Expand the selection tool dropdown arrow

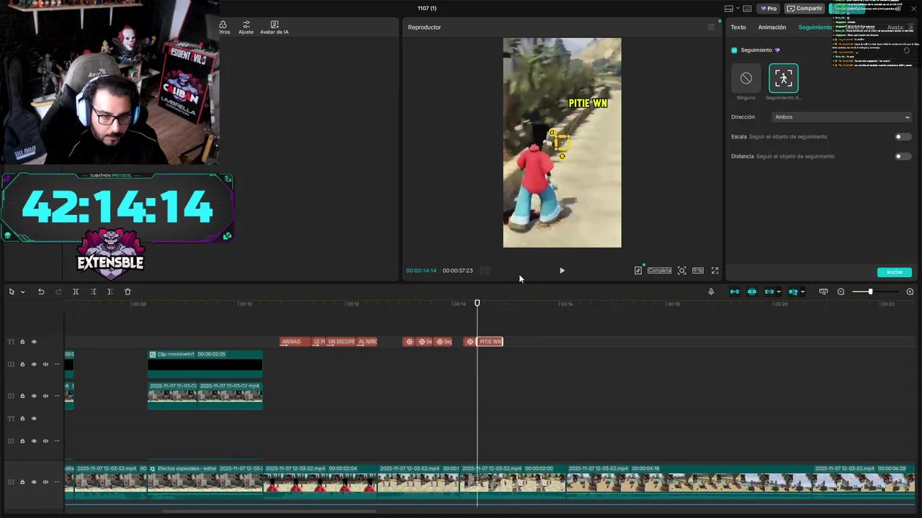point(22,292)
